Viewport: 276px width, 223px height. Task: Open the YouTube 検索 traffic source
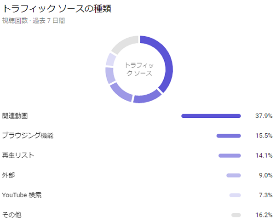[22, 195]
